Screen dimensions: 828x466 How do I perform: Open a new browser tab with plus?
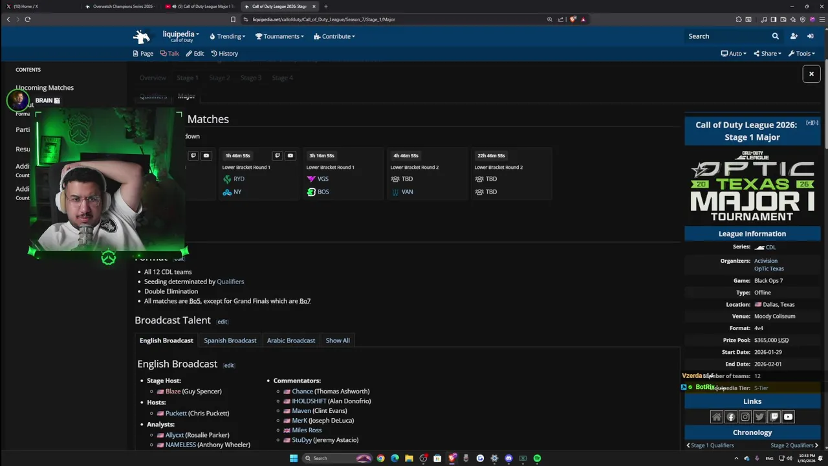(x=325, y=6)
